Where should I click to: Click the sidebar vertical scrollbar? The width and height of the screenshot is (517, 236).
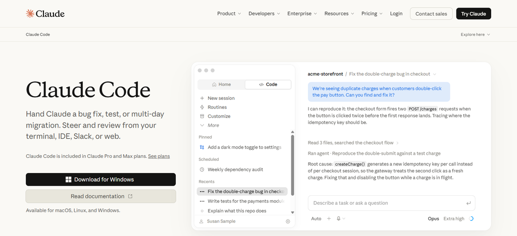pyautogui.click(x=292, y=165)
